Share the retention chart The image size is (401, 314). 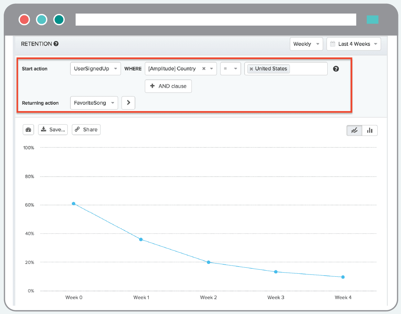(86, 130)
